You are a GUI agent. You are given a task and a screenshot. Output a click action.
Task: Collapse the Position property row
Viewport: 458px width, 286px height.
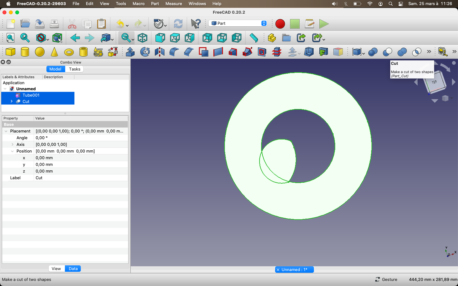12,151
